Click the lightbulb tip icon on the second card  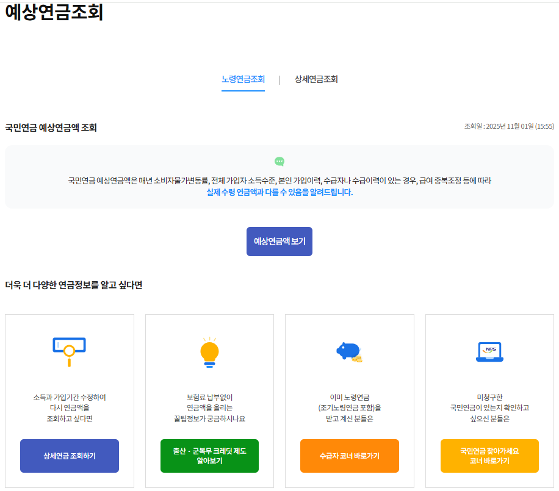point(209,352)
